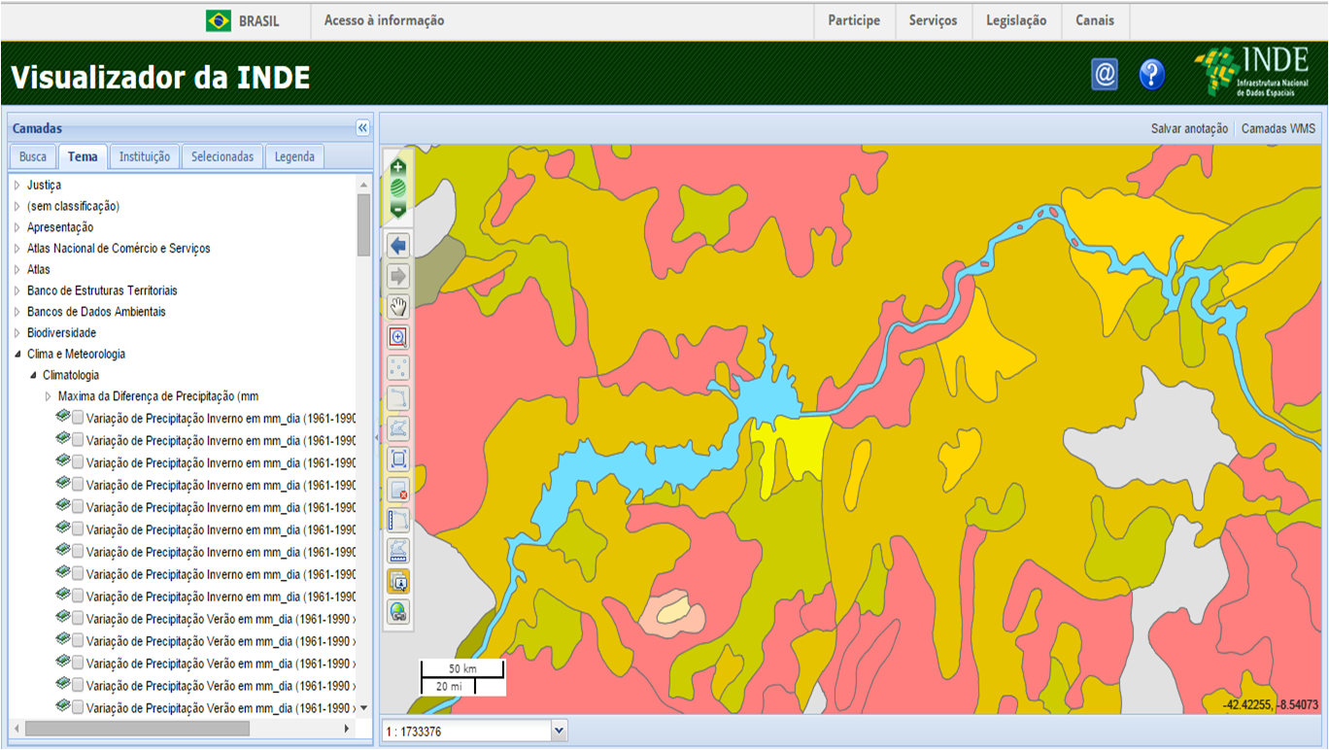Switch to the Legenda tab
The image size is (1329, 750).
pos(294,156)
